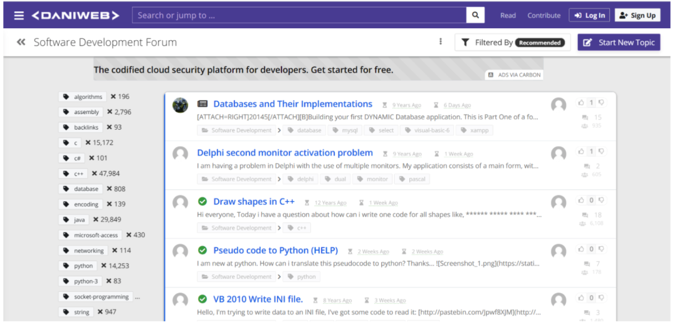Viewport: 677px width, 327px height.
Task: Open the Contribute menu
Action: click(x=543, y=16)
